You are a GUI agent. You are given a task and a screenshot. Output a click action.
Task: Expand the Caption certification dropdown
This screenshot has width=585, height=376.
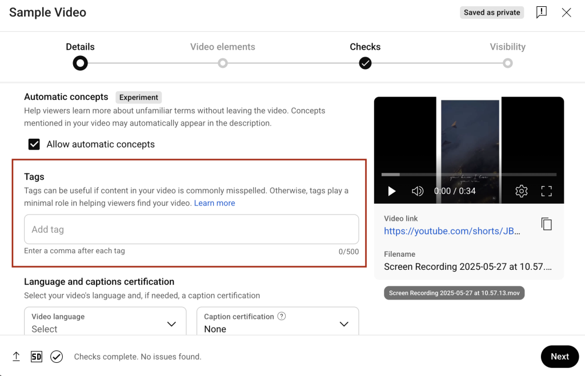click(344, 324)
